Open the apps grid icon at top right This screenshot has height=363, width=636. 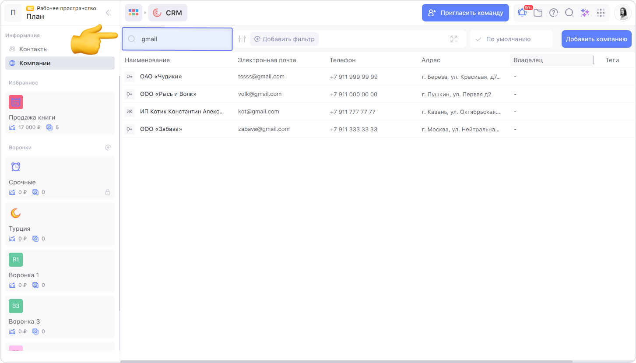(x=601, y=13)
